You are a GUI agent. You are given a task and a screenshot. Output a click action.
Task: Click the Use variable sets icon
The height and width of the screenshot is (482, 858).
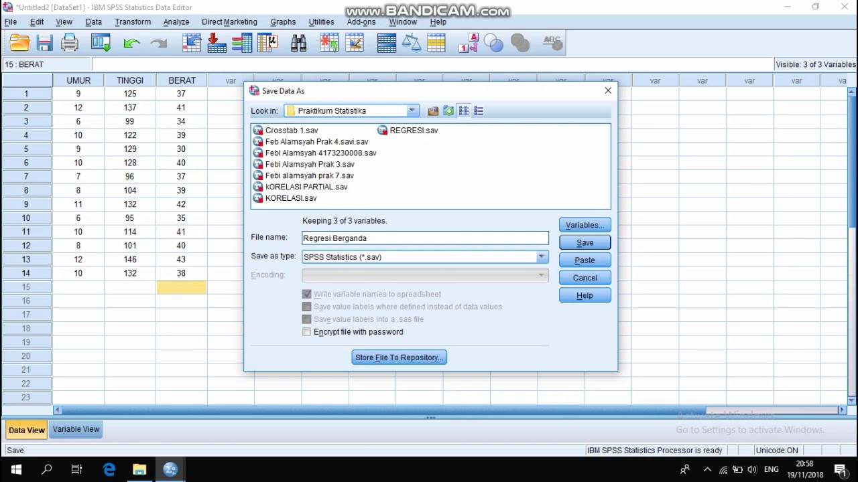coord(494,44)
